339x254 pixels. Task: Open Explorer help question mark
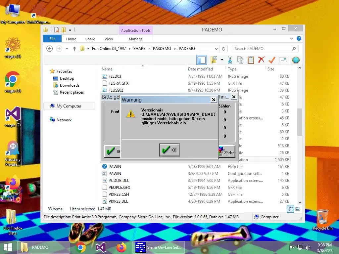pos(299,38)
